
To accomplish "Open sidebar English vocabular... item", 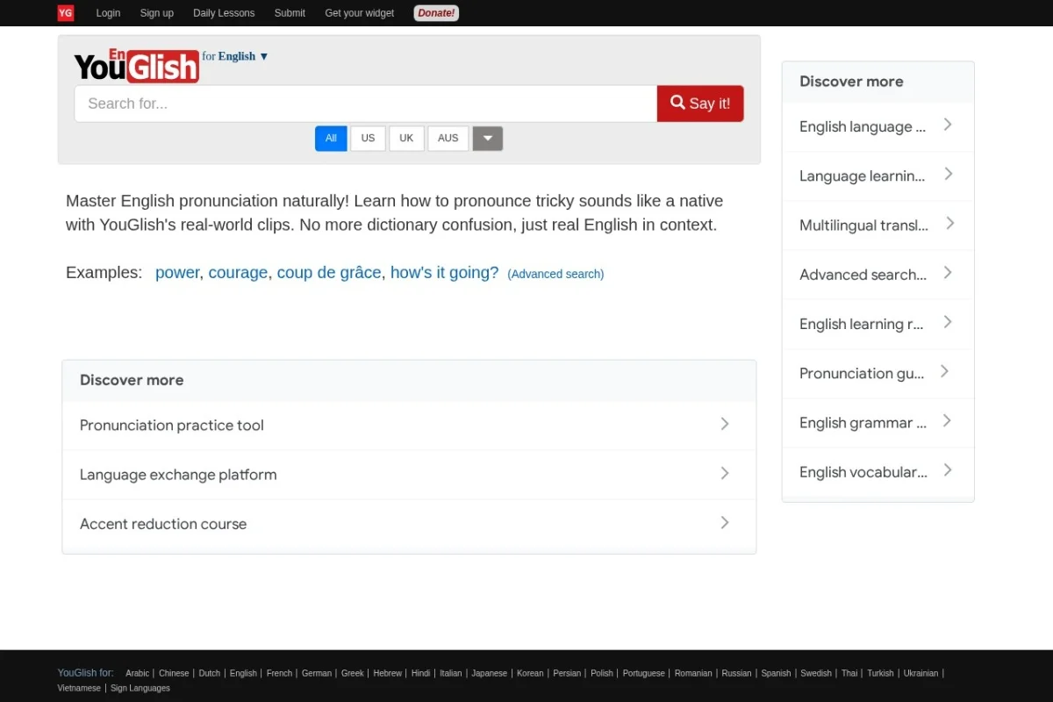I will (x=877, y=472).
